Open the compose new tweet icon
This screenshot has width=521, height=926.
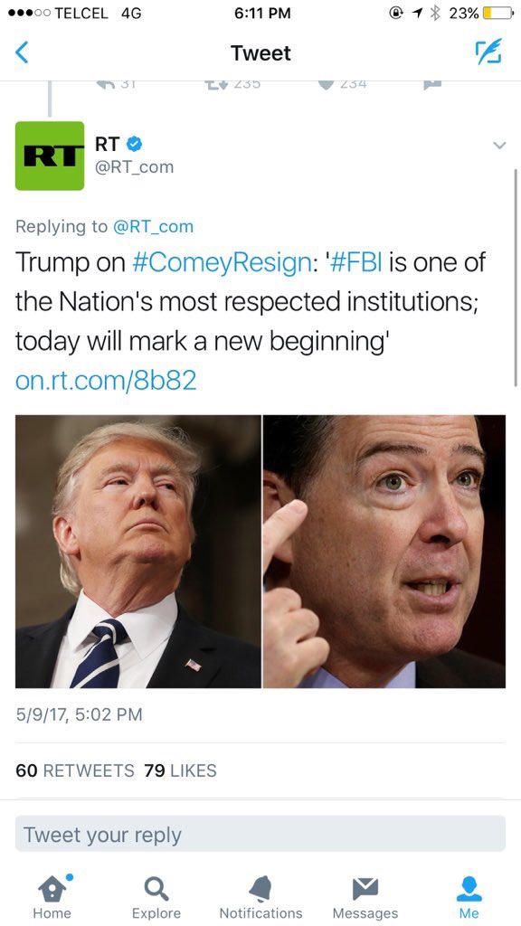[x=488, y=52]
